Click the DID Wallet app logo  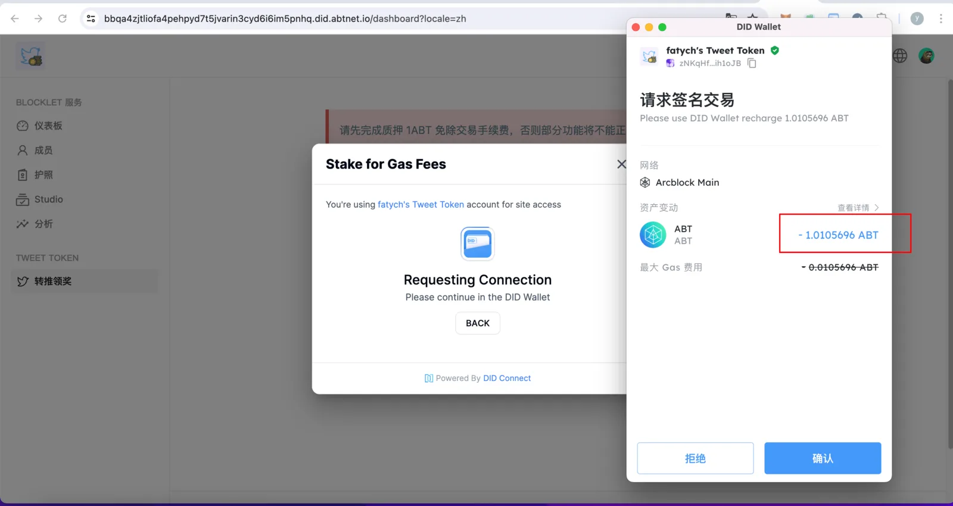(649, 57)
